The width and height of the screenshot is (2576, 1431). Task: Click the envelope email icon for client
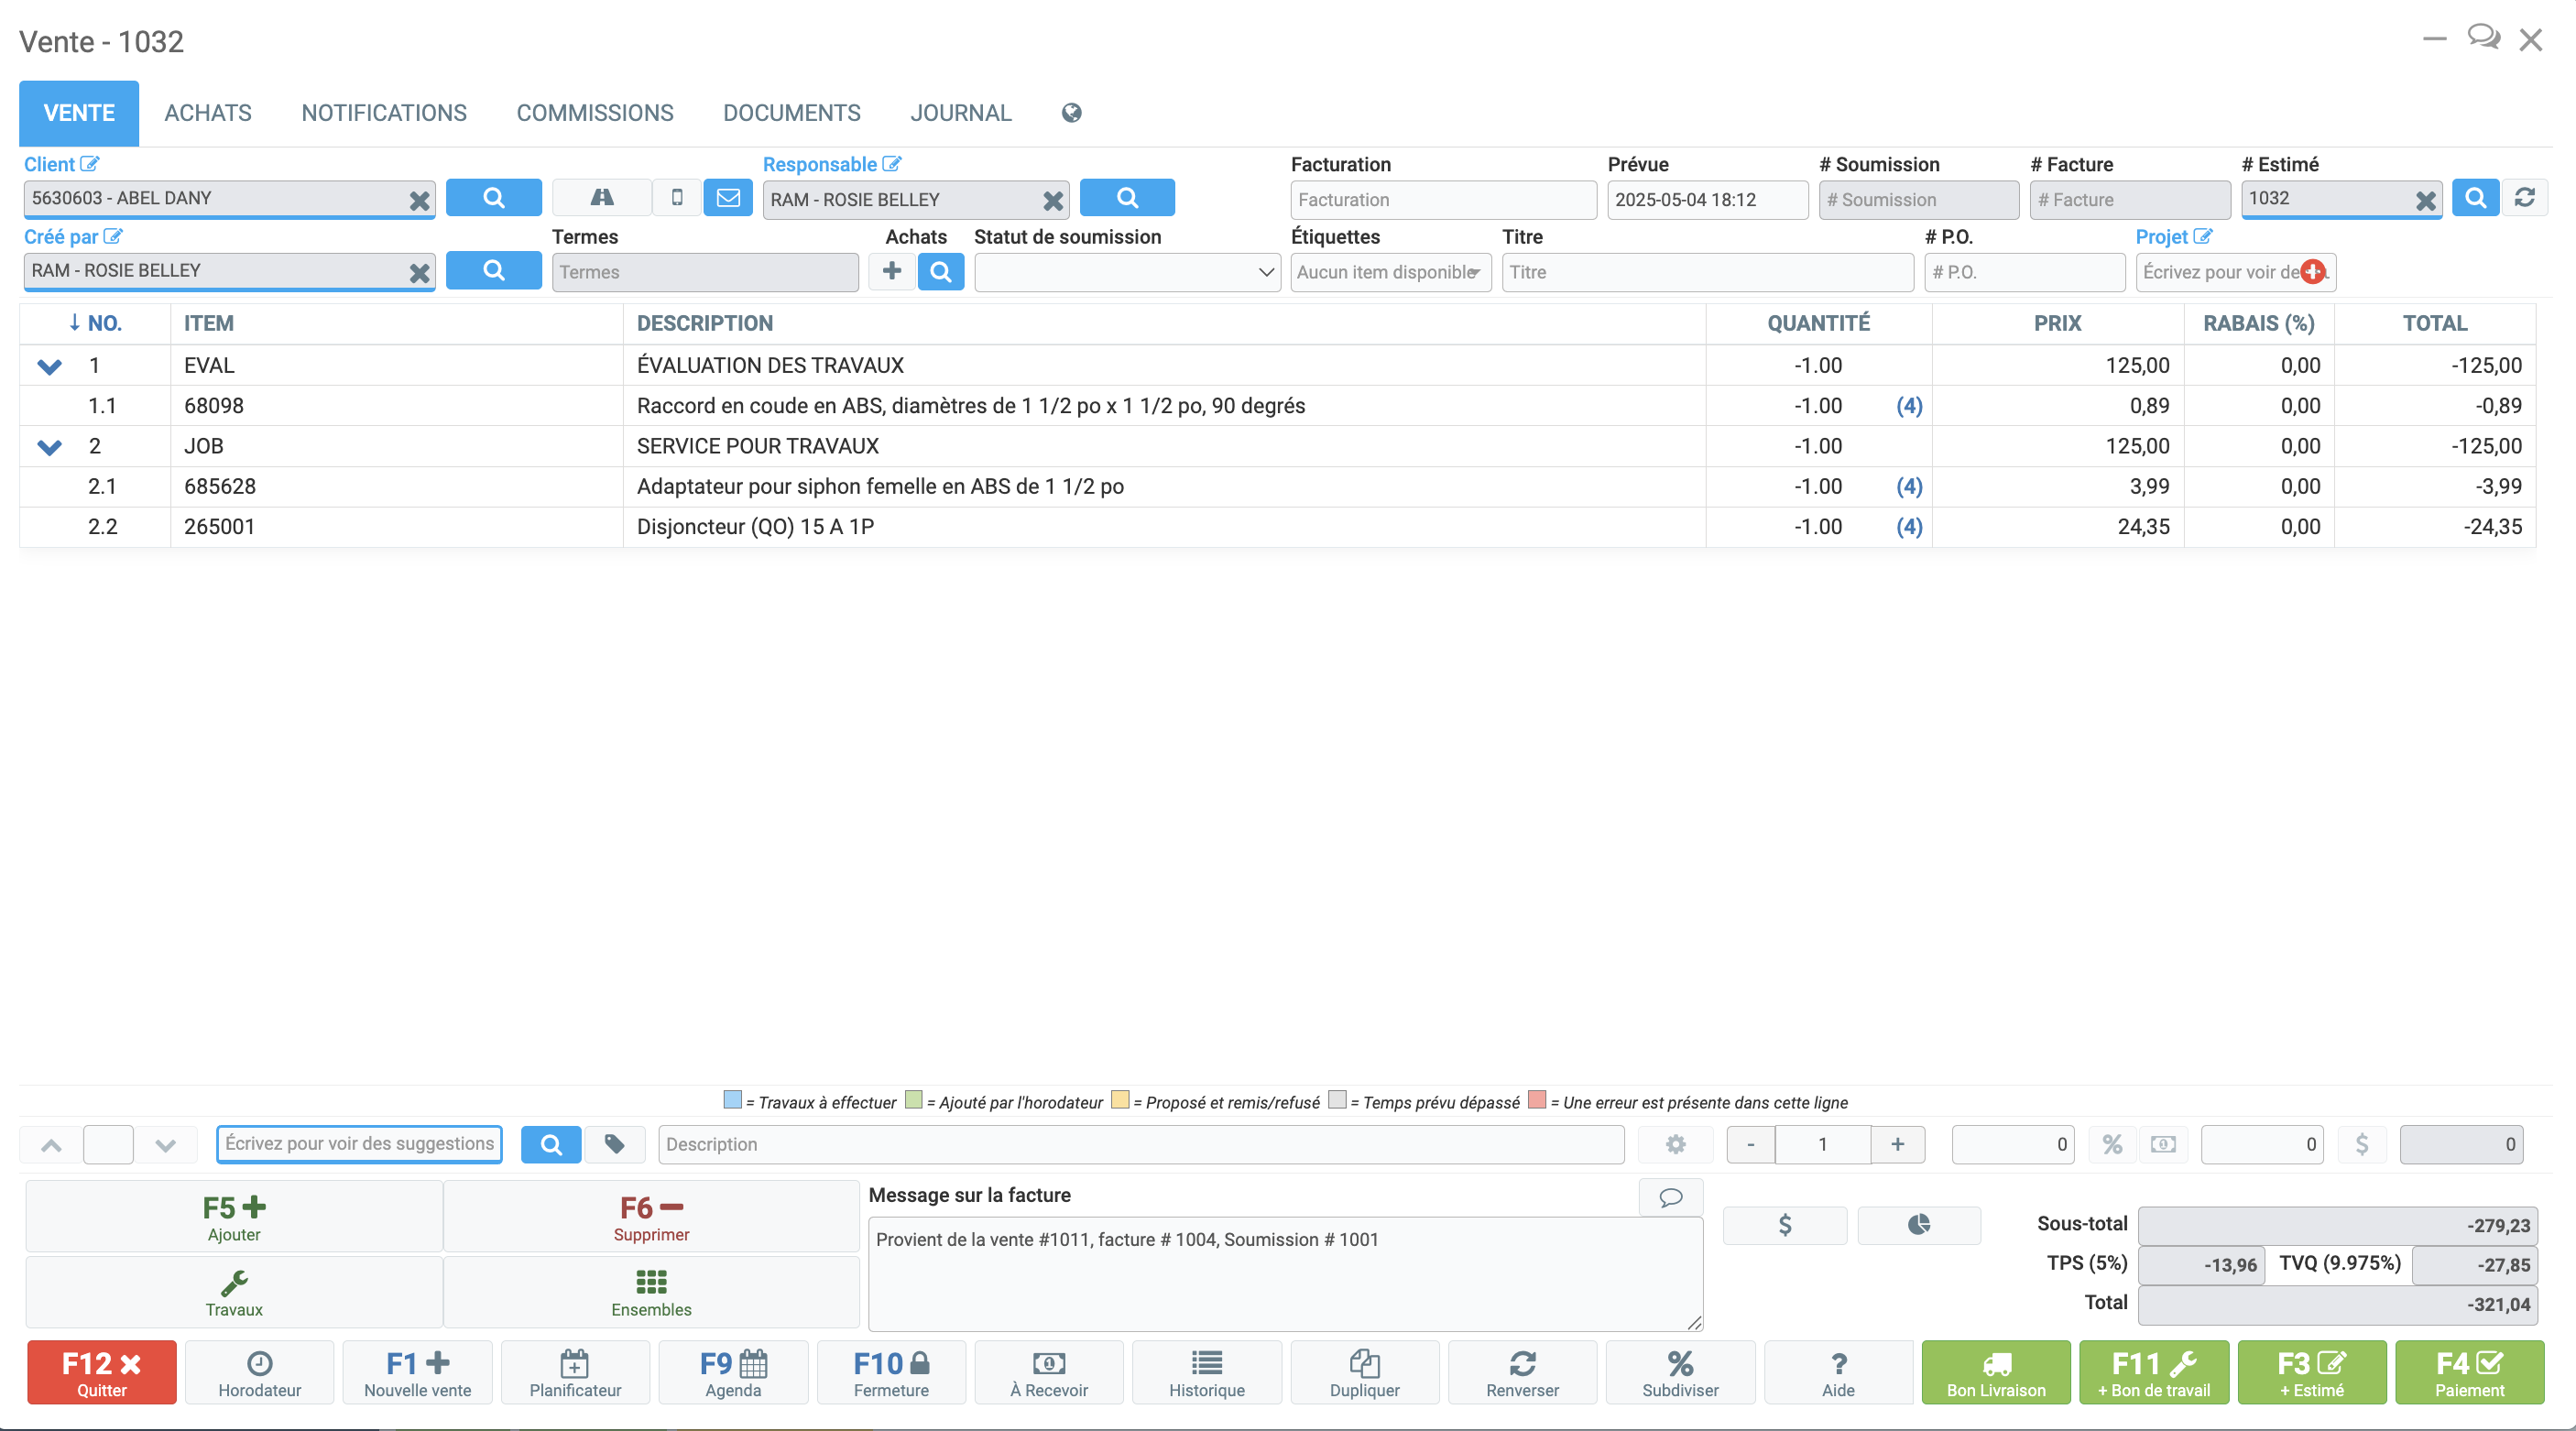[x=728, y=198]
